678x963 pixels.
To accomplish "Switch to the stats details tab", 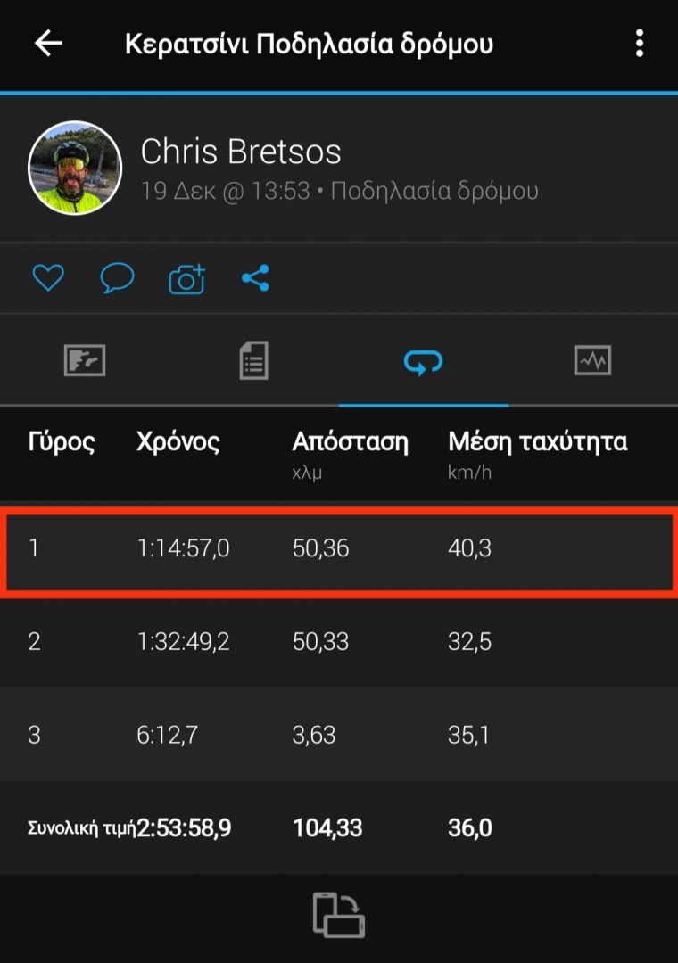I will tap(254, 361).
